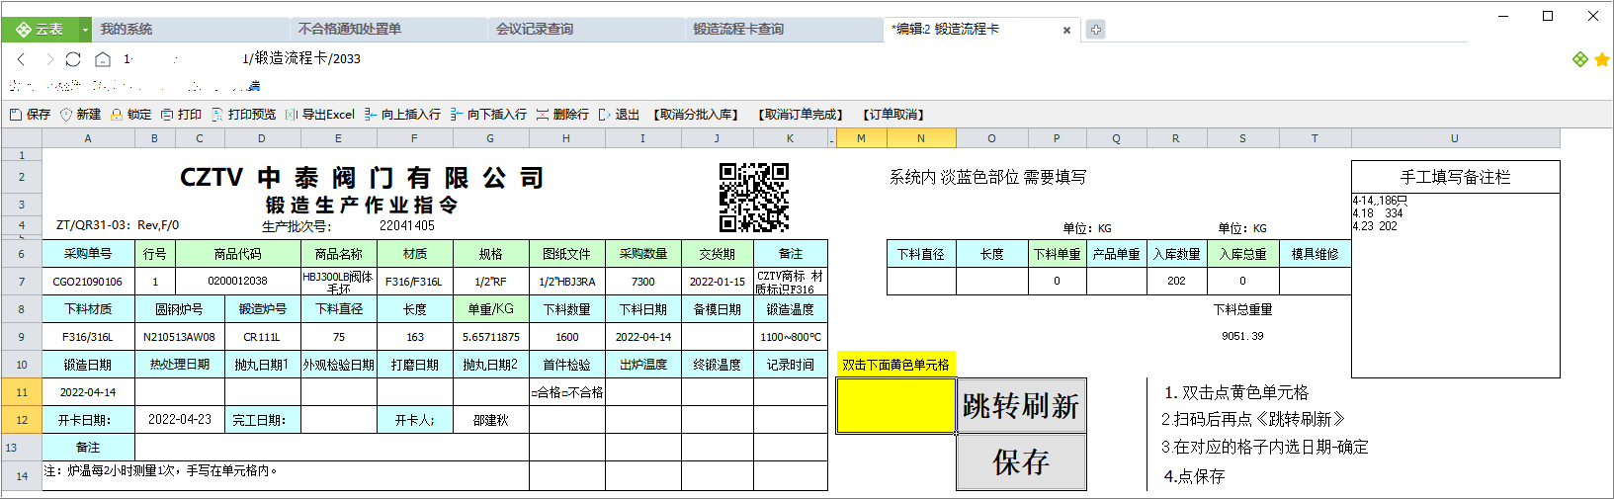Open the dropdown arrow beside 云表
Image resolution: width=1614 pixels, height=499 pixels.
point(85,30)
